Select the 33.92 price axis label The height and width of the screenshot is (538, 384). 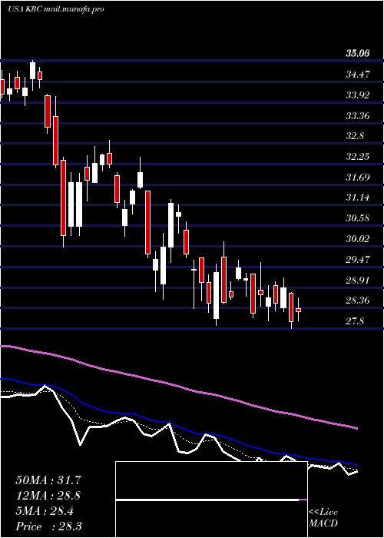tap(358, 95)
